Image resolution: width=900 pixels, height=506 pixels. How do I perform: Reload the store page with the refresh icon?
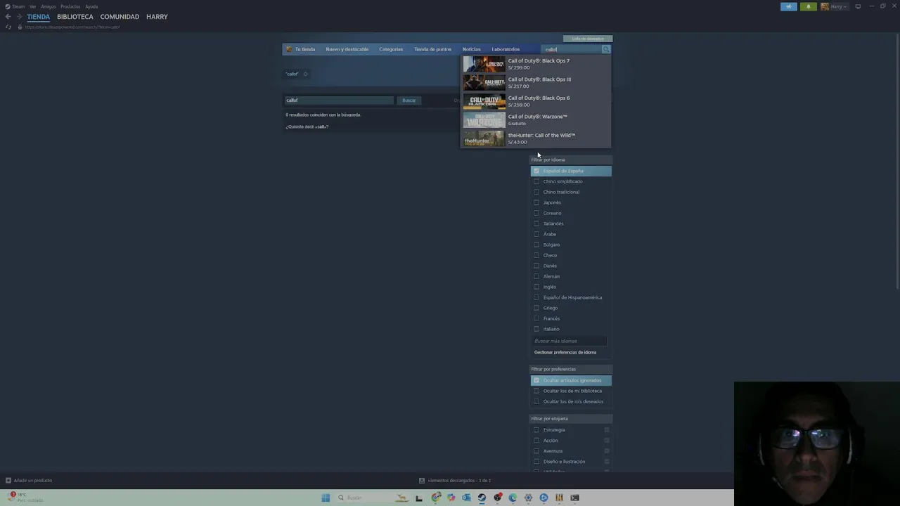(x=8, y=27)
